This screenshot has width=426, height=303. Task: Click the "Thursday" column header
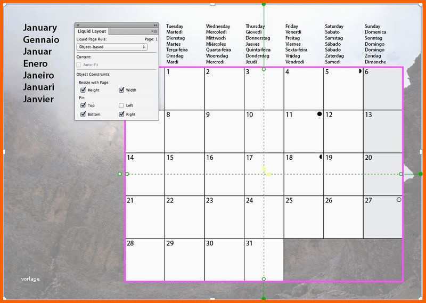(255, 26)
